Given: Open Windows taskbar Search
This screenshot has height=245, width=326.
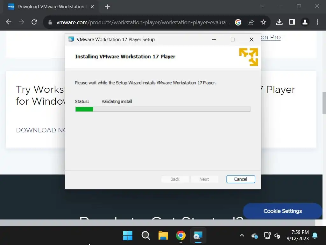Looking at the screenshot, I should pyautogui.click(x=145, y=236).
